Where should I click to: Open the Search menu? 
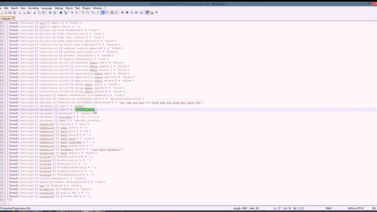(x=14, y=8)
